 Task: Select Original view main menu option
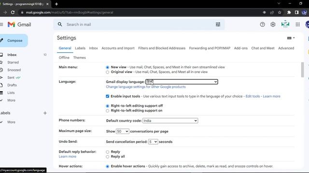coord(107,72)
